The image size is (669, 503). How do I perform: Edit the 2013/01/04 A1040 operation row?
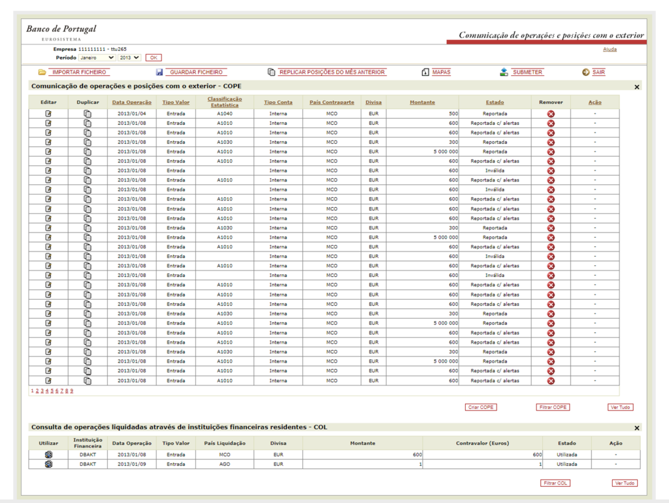pos(48,114)
